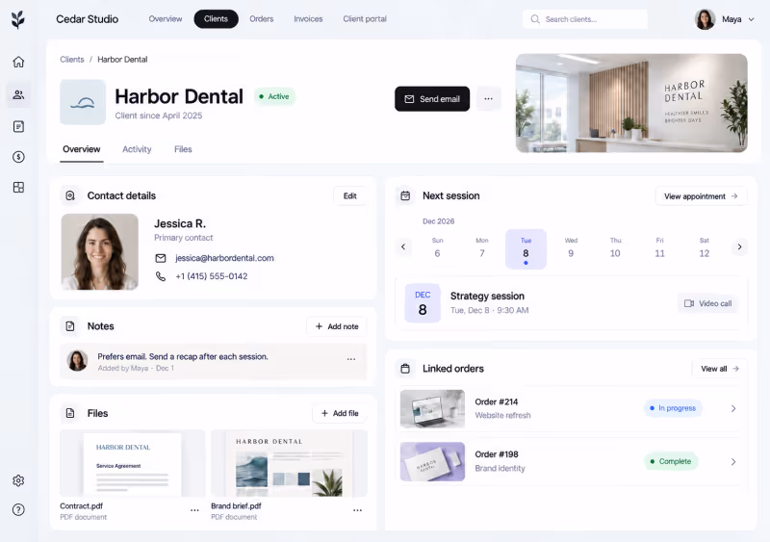Screen dimensions: 770x542
Task: Click Order #198 brand card thumbnail
Action: (x=432, y=461)
